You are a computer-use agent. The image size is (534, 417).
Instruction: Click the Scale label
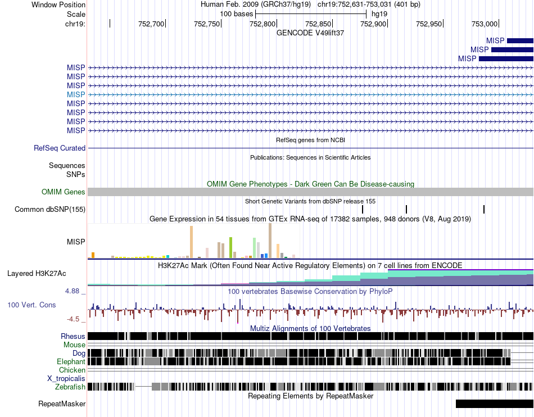point(76,14)
